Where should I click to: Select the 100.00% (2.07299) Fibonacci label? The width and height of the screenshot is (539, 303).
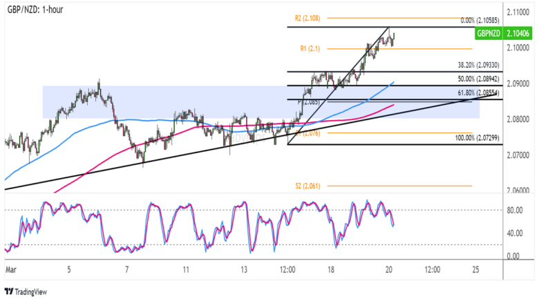pos(449,139)
